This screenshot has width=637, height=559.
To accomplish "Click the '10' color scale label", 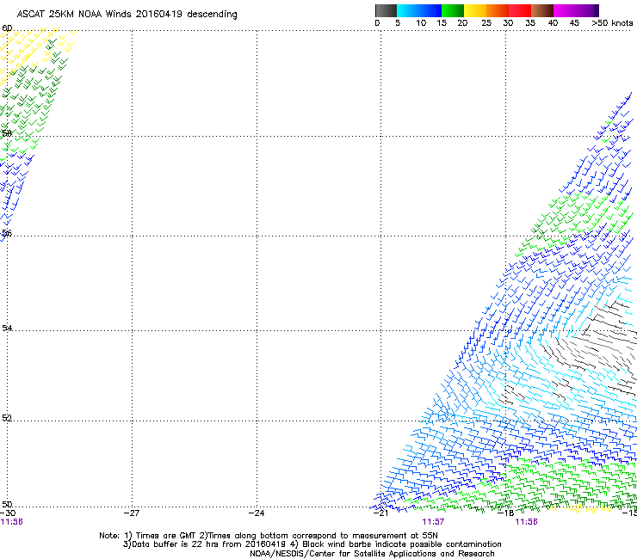I will [x=421, y=22].
